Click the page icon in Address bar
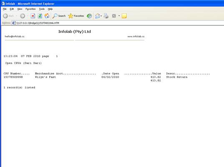Viewport: 224px width, 167px height. (x=14, y=23)
